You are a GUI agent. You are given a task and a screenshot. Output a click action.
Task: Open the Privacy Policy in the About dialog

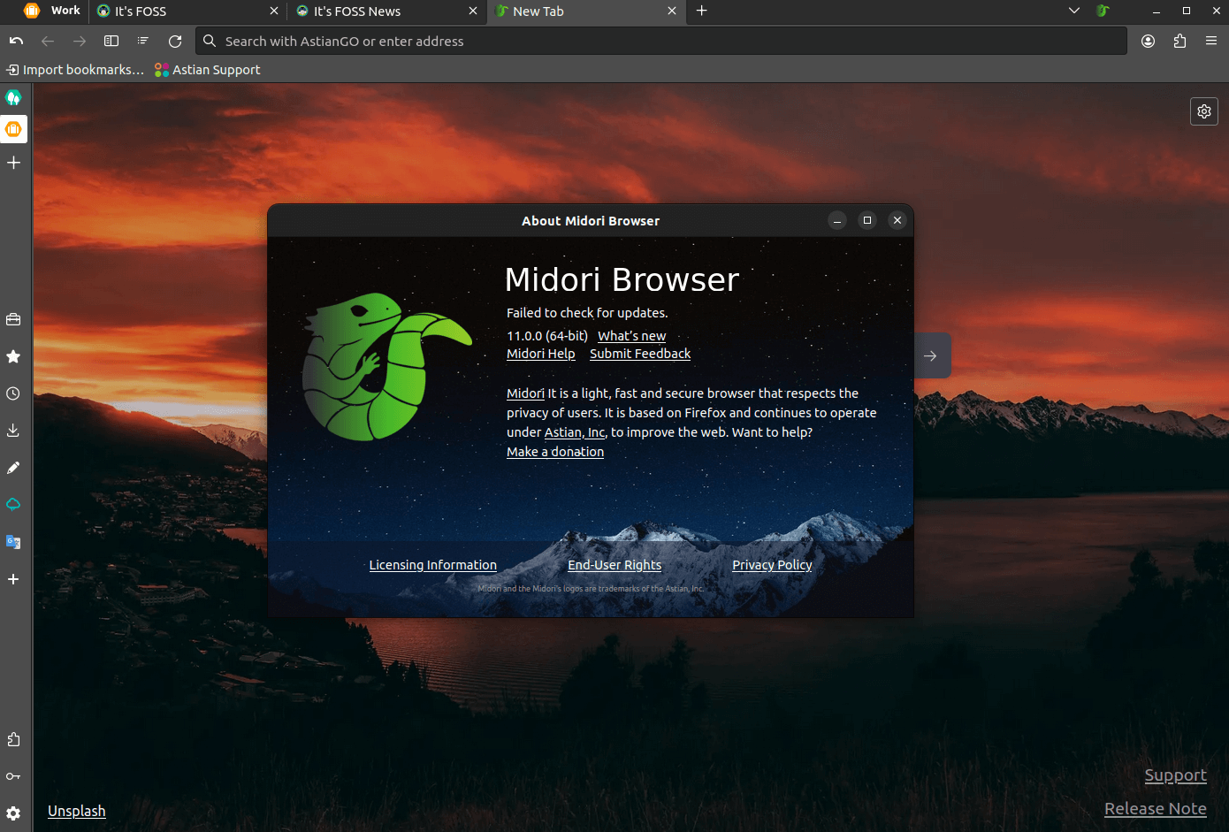click(771, 565)
